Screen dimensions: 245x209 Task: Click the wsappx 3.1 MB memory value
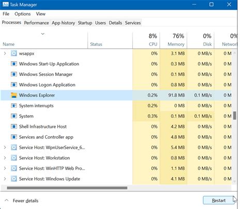click(178, 54)
